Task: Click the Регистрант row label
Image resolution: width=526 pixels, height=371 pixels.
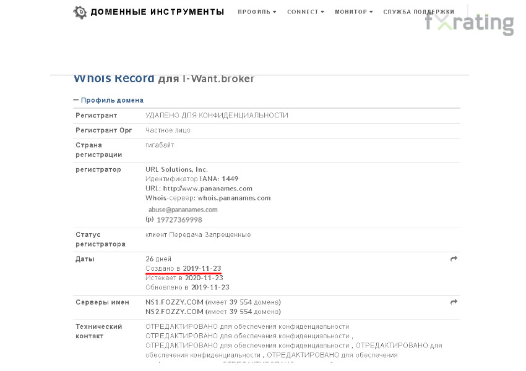Action: pyautogui.click(x=97, y=116)
